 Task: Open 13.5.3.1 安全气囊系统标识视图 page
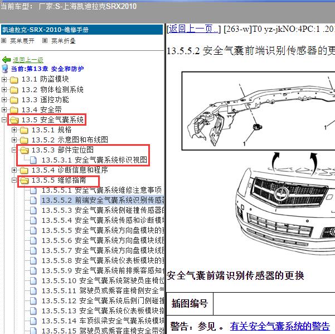(94, 160)
